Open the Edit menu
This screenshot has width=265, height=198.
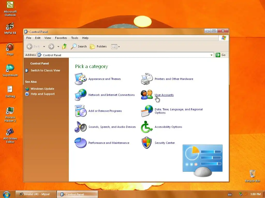pos(38,38)
